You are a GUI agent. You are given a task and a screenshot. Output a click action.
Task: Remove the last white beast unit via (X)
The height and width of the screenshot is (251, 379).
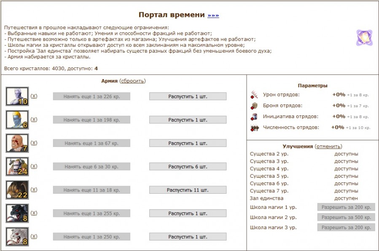[x=34, y=237]
